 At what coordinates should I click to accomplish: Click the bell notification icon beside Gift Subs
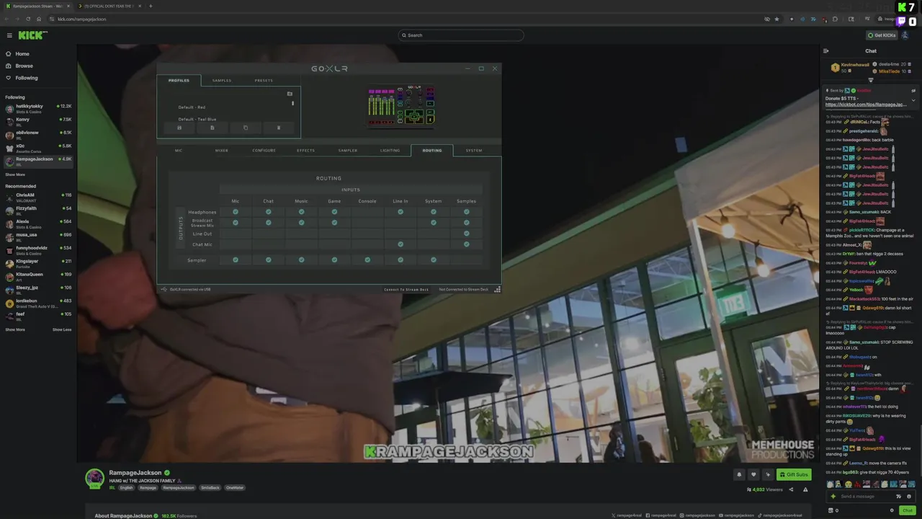click(738, 474)
